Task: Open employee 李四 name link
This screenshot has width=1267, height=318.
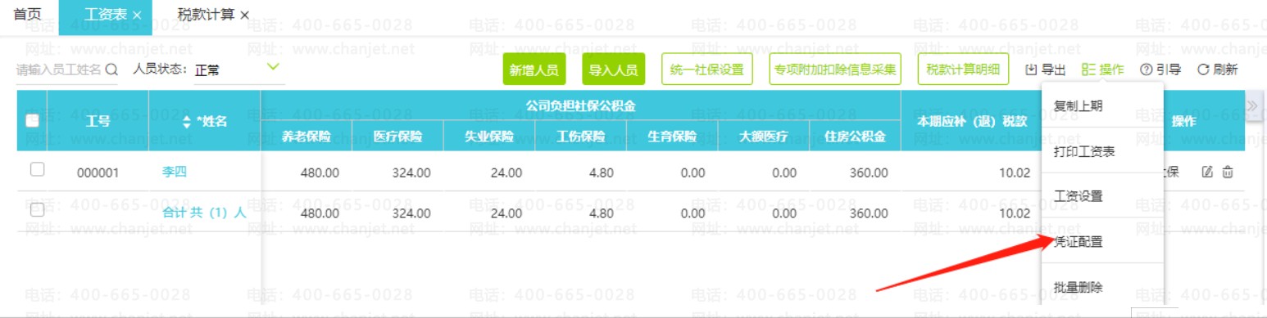Action: 174,172
